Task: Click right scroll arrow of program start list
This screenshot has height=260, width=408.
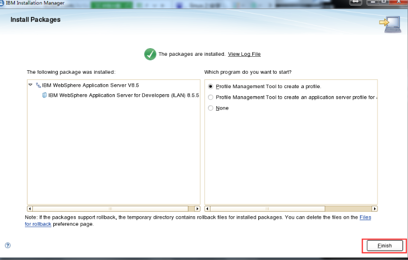Action: tap(375, 209)
